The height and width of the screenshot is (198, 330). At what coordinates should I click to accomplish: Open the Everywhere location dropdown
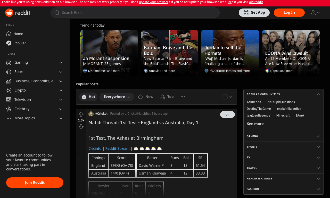pyautogui.click(x=117, y=97)
